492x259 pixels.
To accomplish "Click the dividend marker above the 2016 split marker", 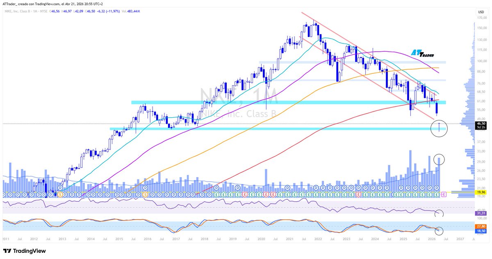I will point(145,188).
